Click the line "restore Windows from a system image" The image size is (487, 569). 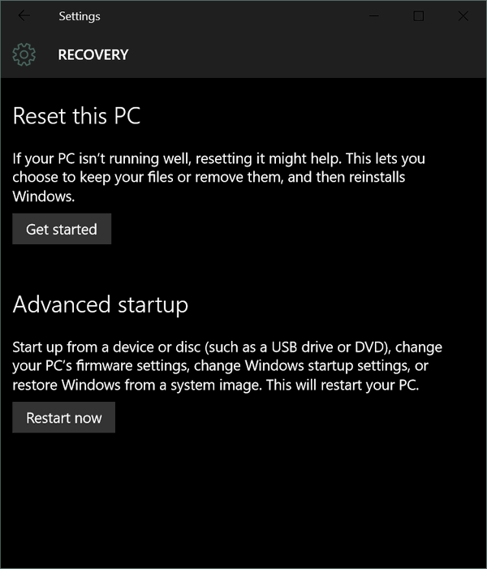pyautogui.click(x=216, y=385)
